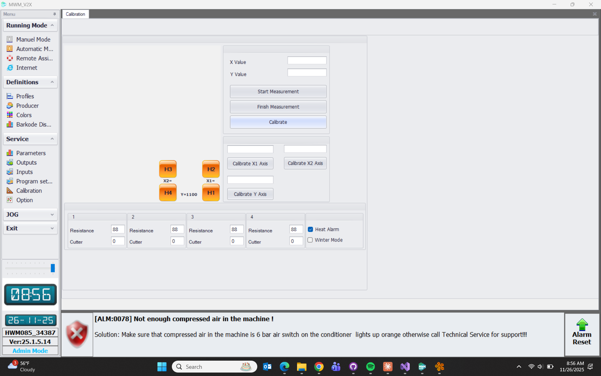This screenshot has height=376, width=601.
Task: Uncheck the Heat Alarm checkbox
Action: pyautogui.click(x=310, y=229)
